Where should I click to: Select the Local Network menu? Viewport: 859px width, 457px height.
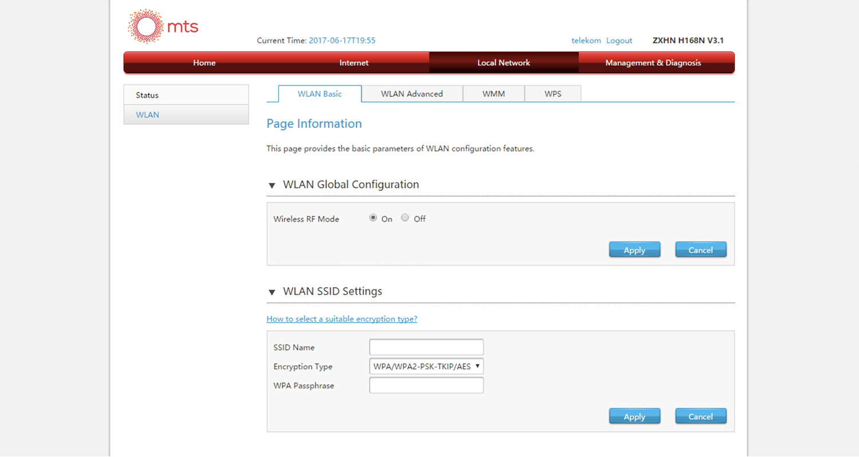[503, 63]
